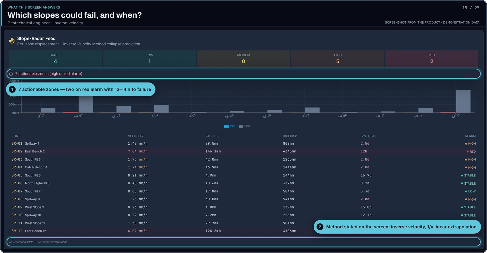Select the RED summary card showing 2
The width and height of the screenshot is (487, 253).
coord(432,58)
